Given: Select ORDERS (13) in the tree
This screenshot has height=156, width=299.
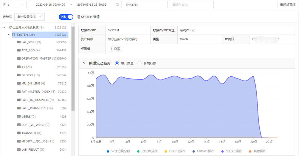Looking at the screenshot, I should [30, 75].
